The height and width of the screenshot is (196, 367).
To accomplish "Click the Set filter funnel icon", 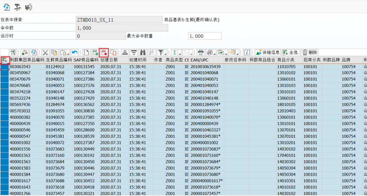I will point(160,52).
